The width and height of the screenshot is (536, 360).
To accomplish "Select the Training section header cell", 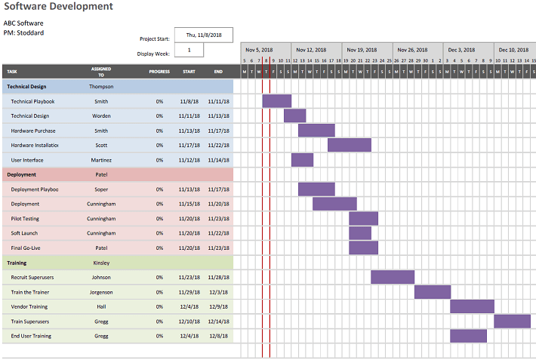I will coord(17,263).
